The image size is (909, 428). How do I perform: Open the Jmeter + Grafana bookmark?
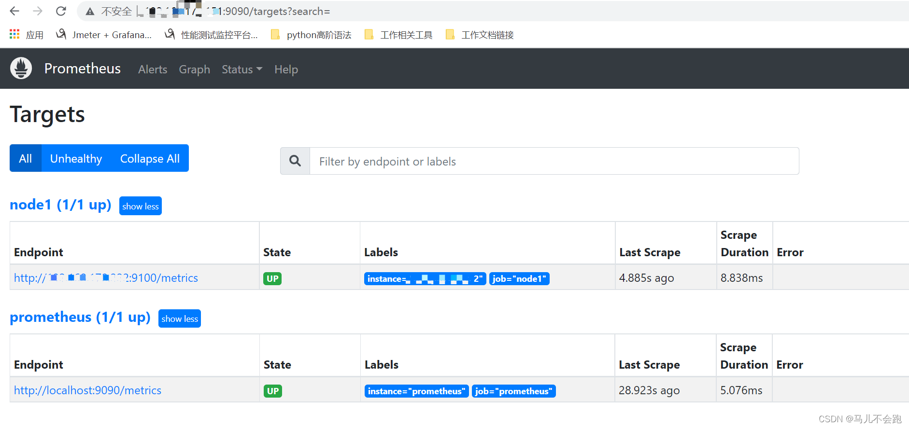(x=104, y=35)
